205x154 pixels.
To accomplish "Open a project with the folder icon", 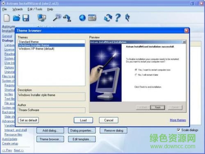I will 16,18.
